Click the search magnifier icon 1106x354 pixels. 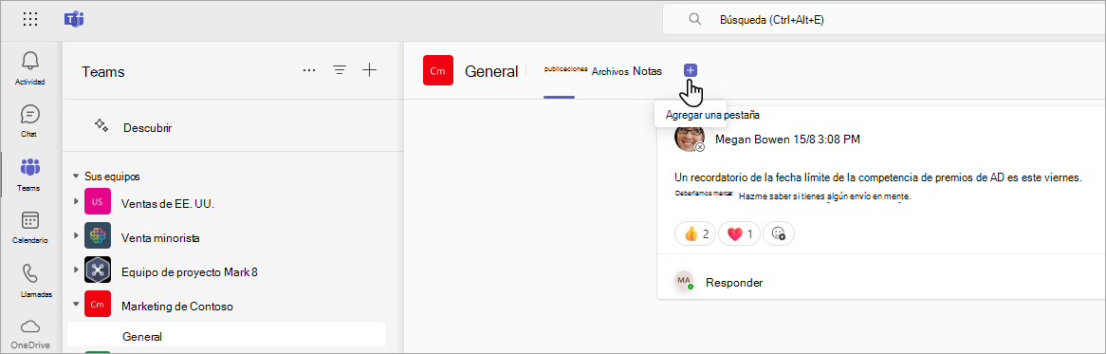pos(694,19)
